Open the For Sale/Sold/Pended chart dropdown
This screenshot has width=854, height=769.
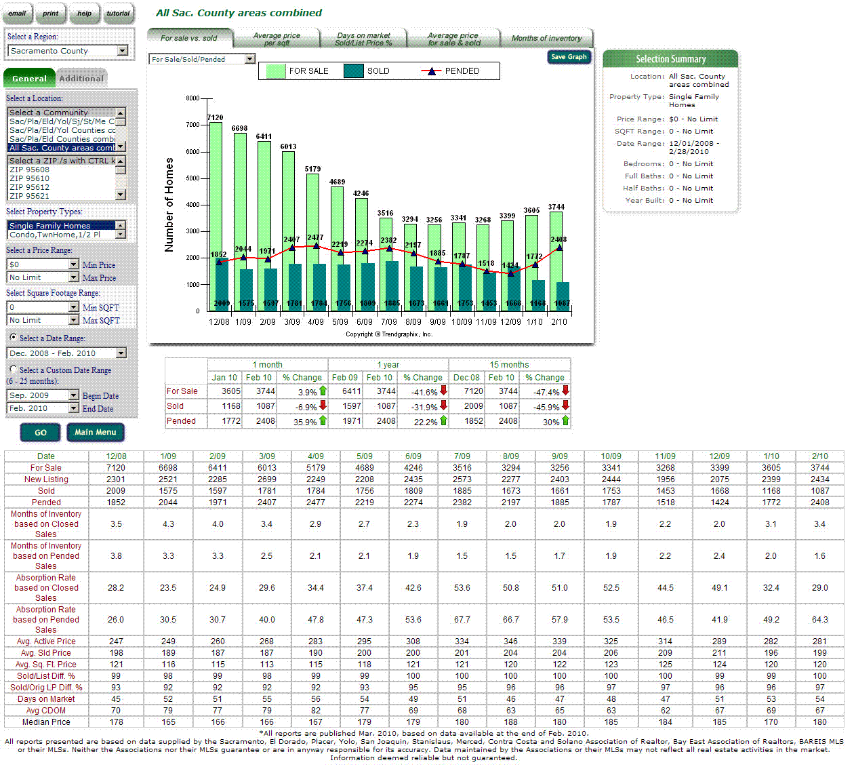[202, 59]
